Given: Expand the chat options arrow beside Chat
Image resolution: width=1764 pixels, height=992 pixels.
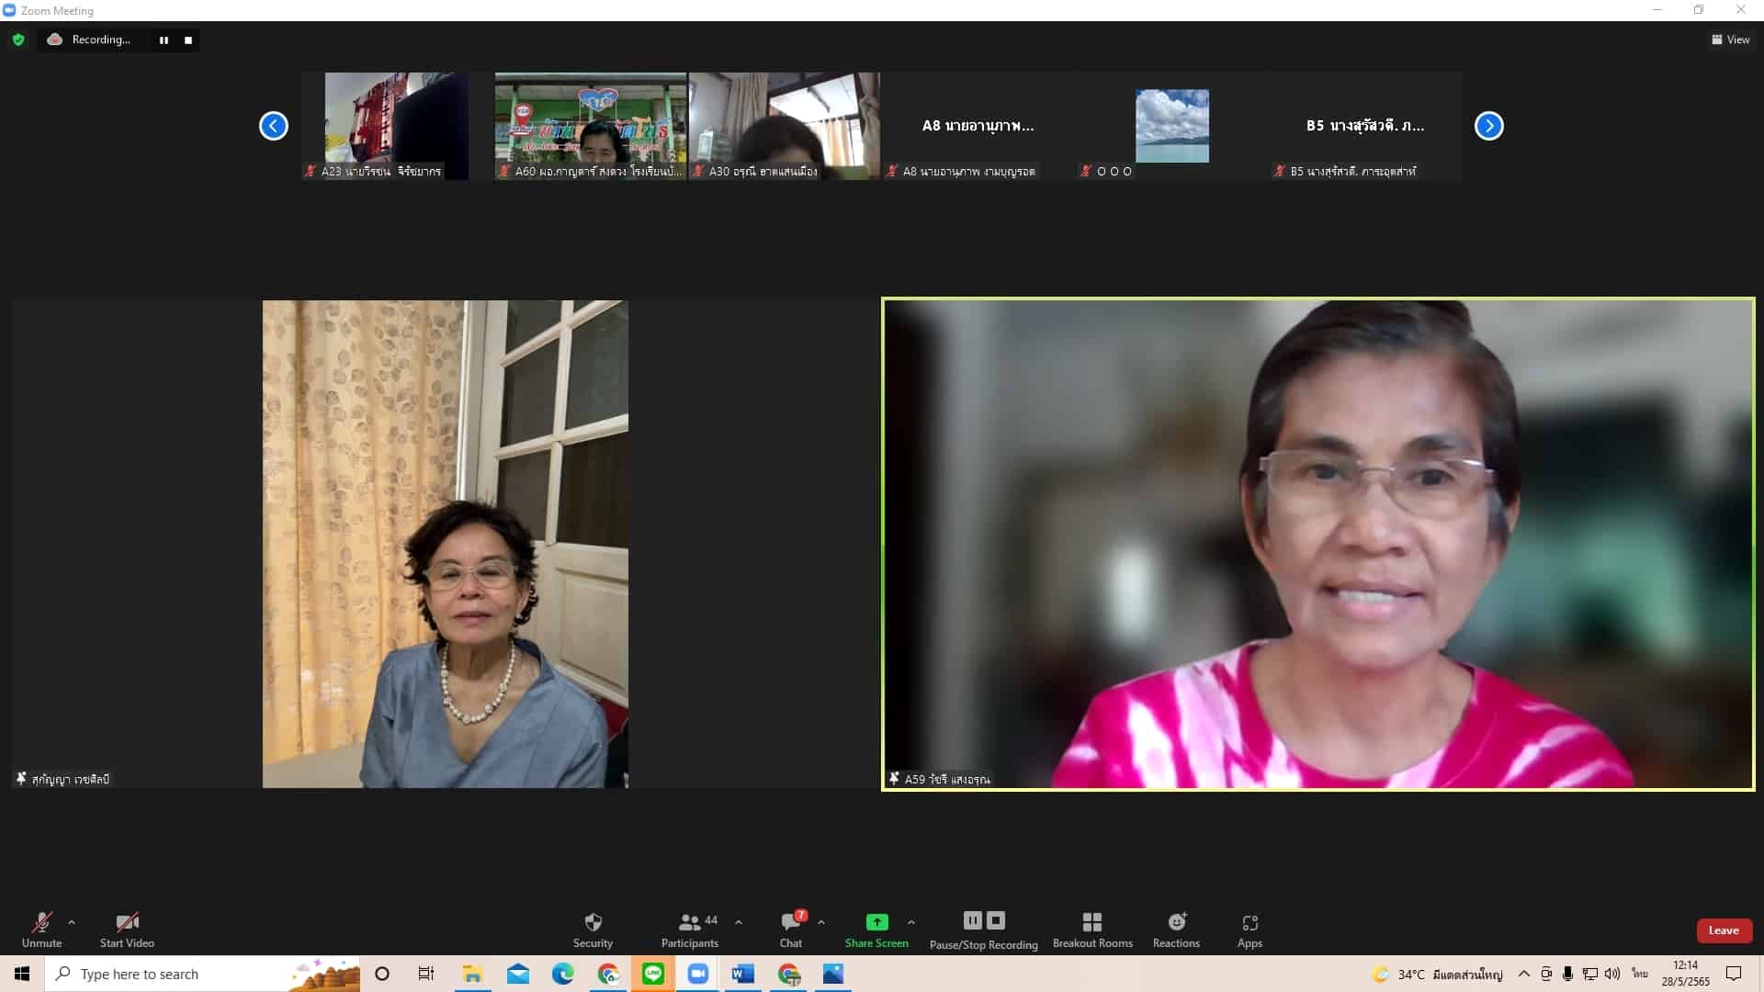Looking at the screenshot, I should tap(821, 922).
